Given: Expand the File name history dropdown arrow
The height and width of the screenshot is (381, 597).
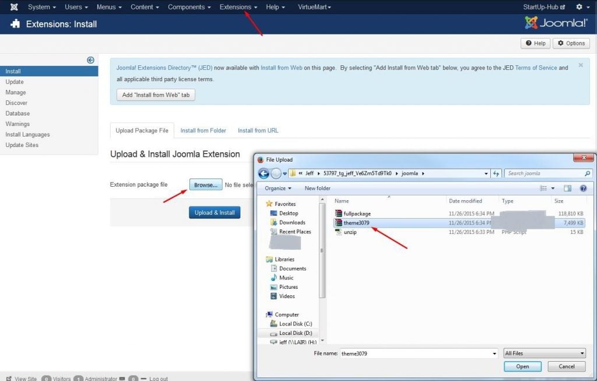Looking at the screenshot, I should click(493, 354).
